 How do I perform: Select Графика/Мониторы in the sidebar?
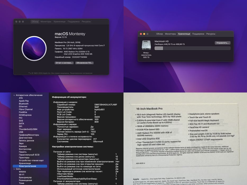click(x=29, y=135)
